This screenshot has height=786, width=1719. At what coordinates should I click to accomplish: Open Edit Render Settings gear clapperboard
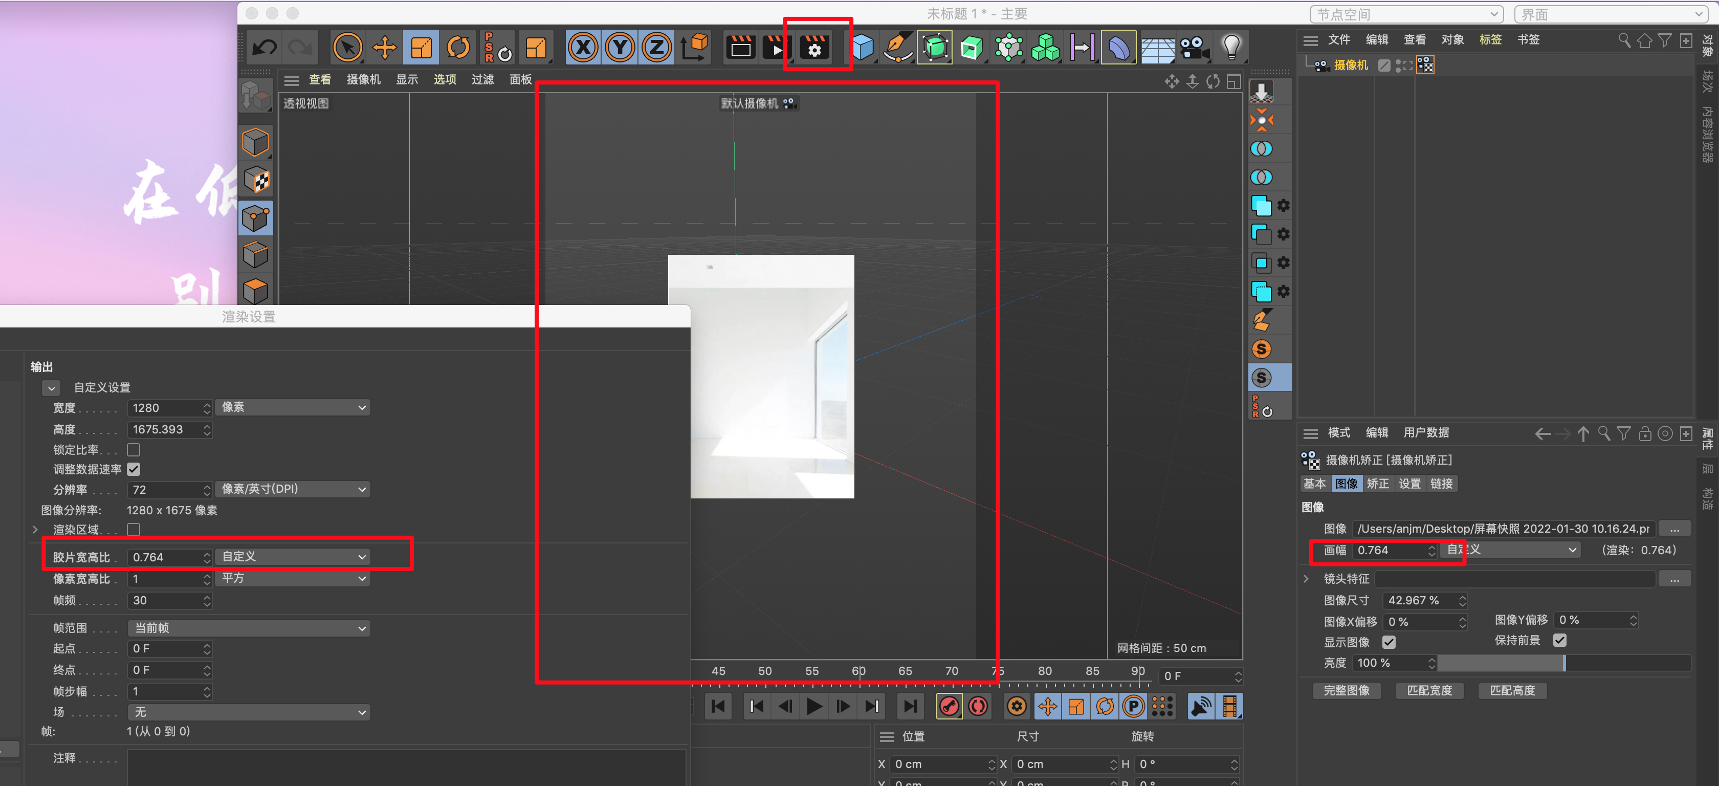tap(815, 48)
